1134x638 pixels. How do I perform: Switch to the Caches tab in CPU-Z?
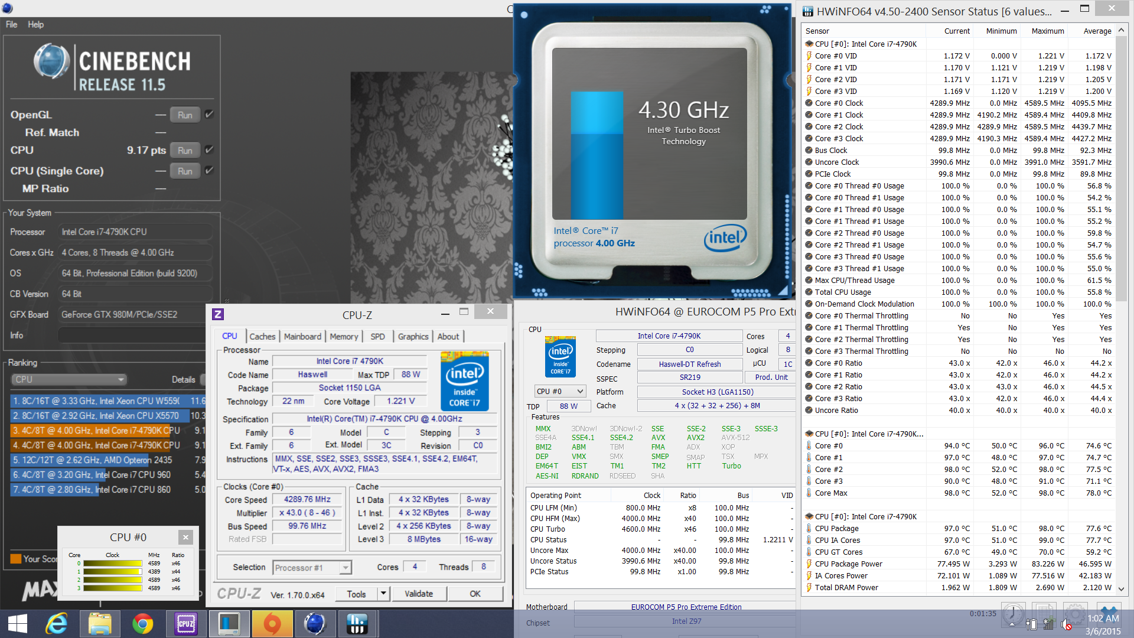pos(262,336)
